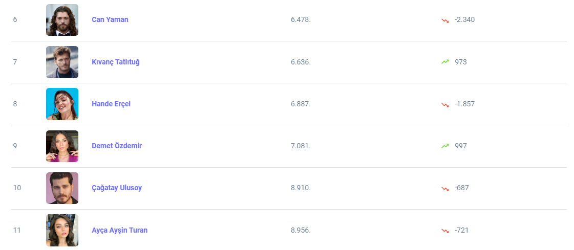The height and width of the screenshot is (250, 574).
Task: Click Can Yaman's profile photo
Action: [62, 20]
